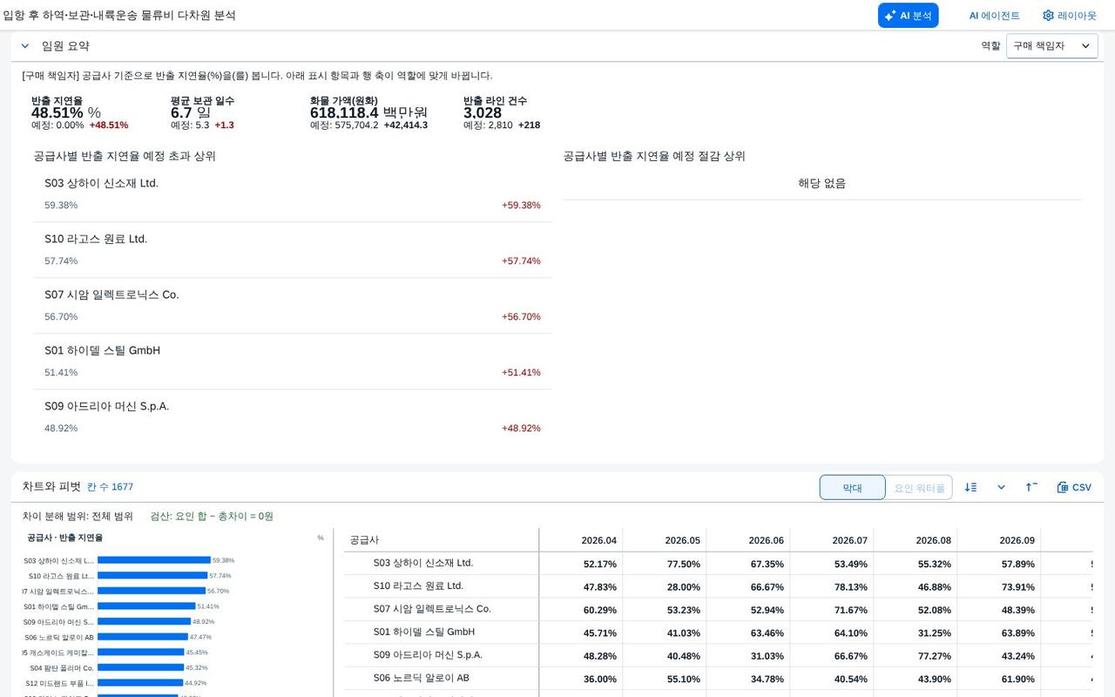
Task: Open 레이아웃 settings with gear icon
Action: tap(1070, 16)
